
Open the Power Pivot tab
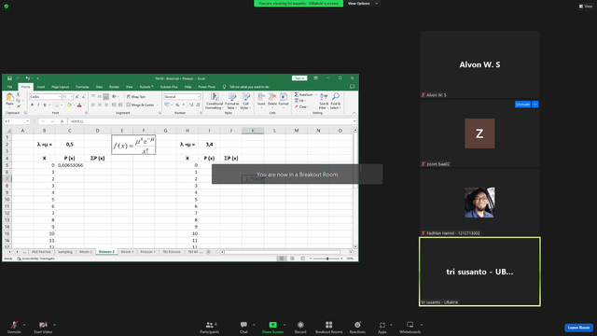tap(207, 87)
